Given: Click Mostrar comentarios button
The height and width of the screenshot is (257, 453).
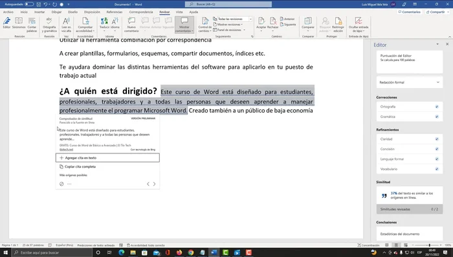Looking at the screenshot, I should tap(184, 25).
